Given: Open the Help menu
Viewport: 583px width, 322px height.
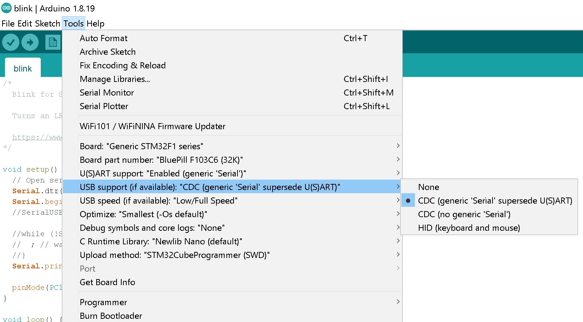Looking at the screenshot, I should (95, 24).
